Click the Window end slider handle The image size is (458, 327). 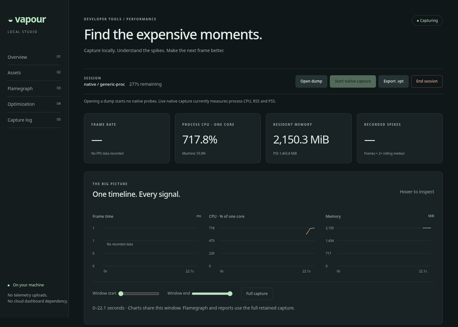pos(230,294)
